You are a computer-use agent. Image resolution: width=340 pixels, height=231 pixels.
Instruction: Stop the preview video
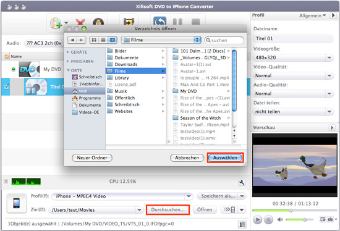(x=268, y=219)
